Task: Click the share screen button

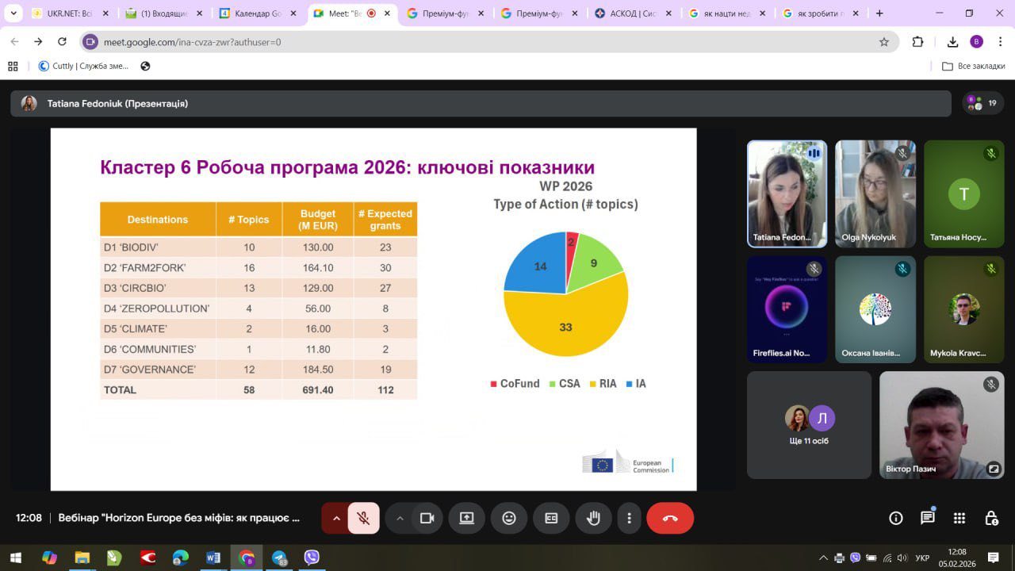Action: pos(466,518)
